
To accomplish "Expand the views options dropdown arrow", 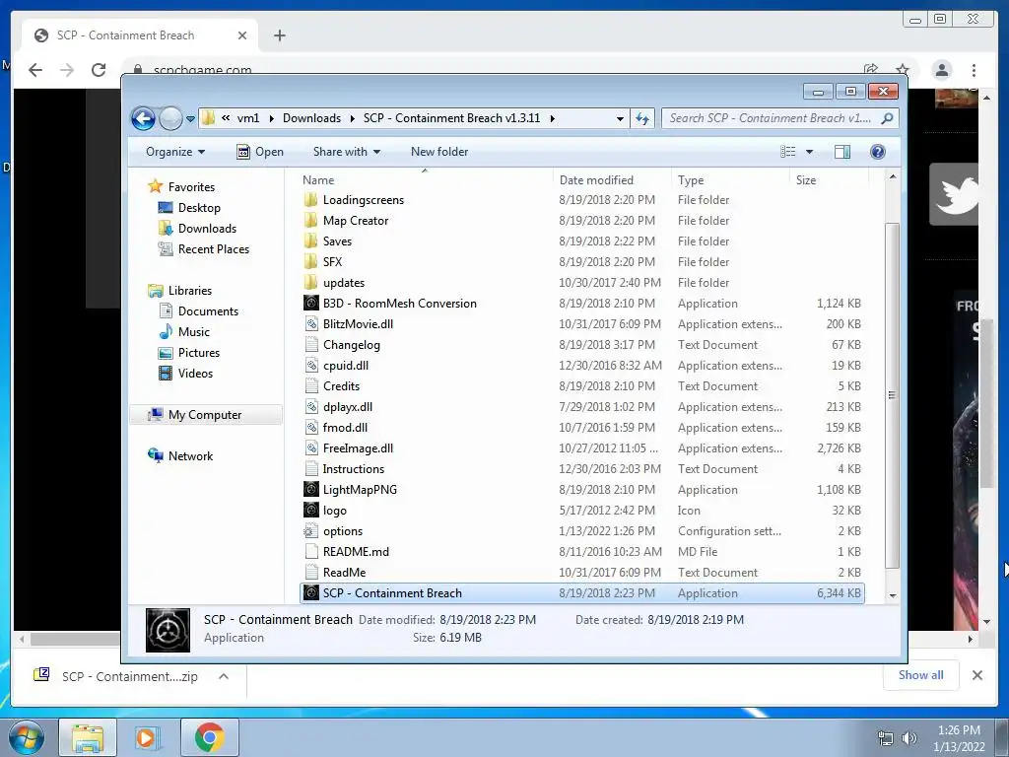I will point(810,152).
